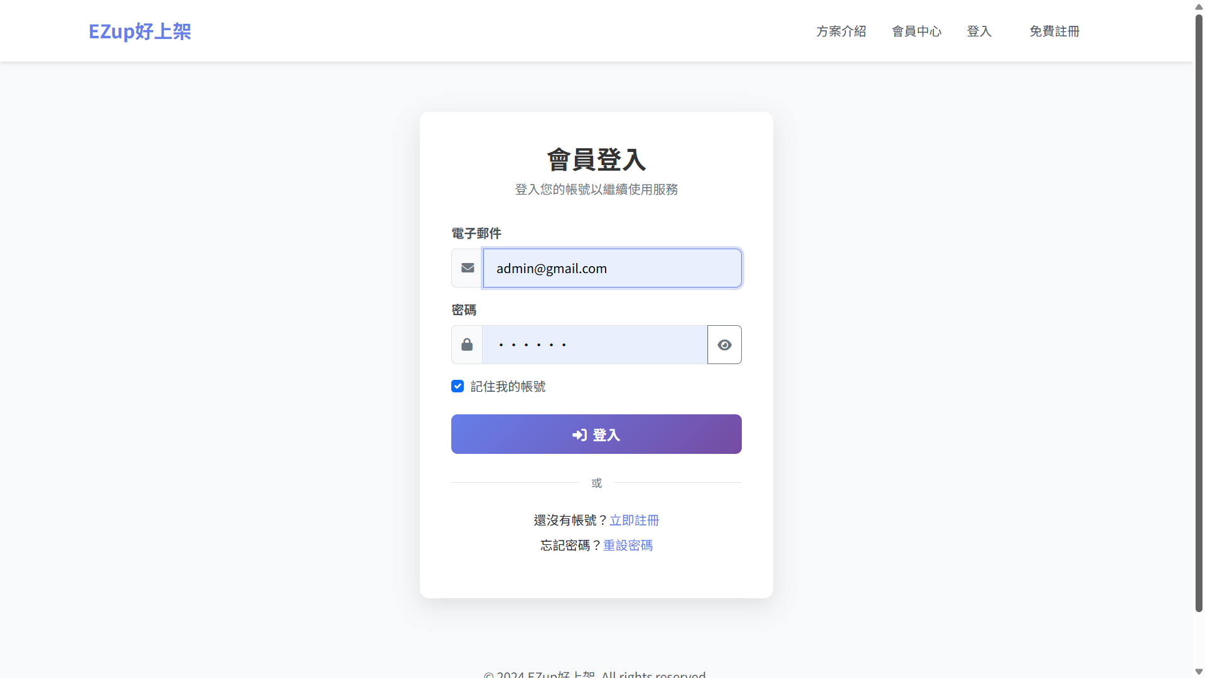Click the 電子郵件 field label
Screen dimensions: 1205x678
pyautogui.click(x=476, y=234)
